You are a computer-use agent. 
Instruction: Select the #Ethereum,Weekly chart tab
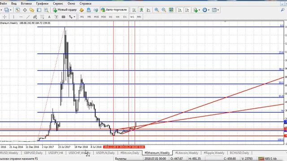157,153
